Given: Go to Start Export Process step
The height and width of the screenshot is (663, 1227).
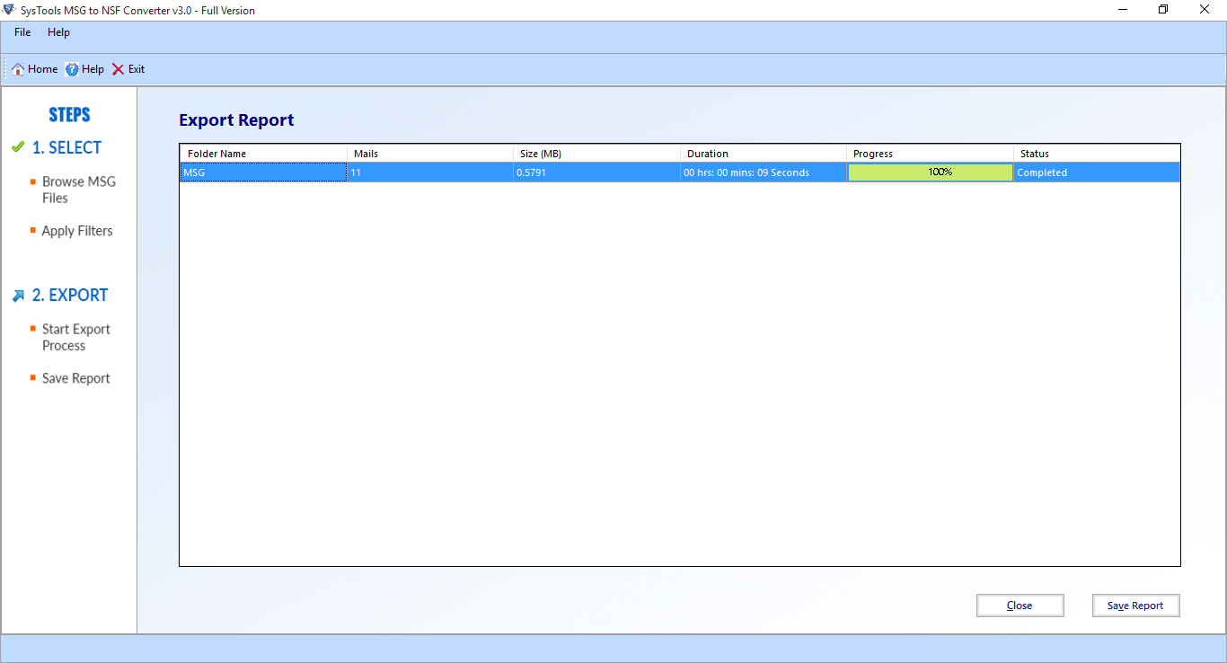Looking at the screenshot, I should tap(76, 337).
